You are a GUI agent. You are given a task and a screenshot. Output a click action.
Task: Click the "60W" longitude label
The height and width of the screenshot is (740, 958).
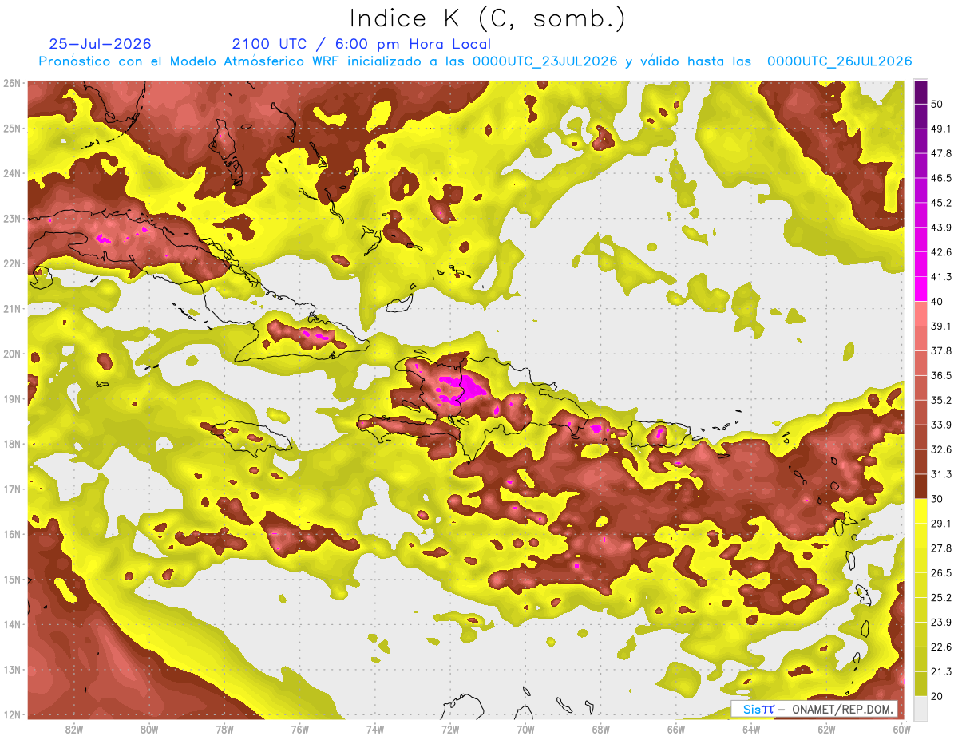click(901, 730)
